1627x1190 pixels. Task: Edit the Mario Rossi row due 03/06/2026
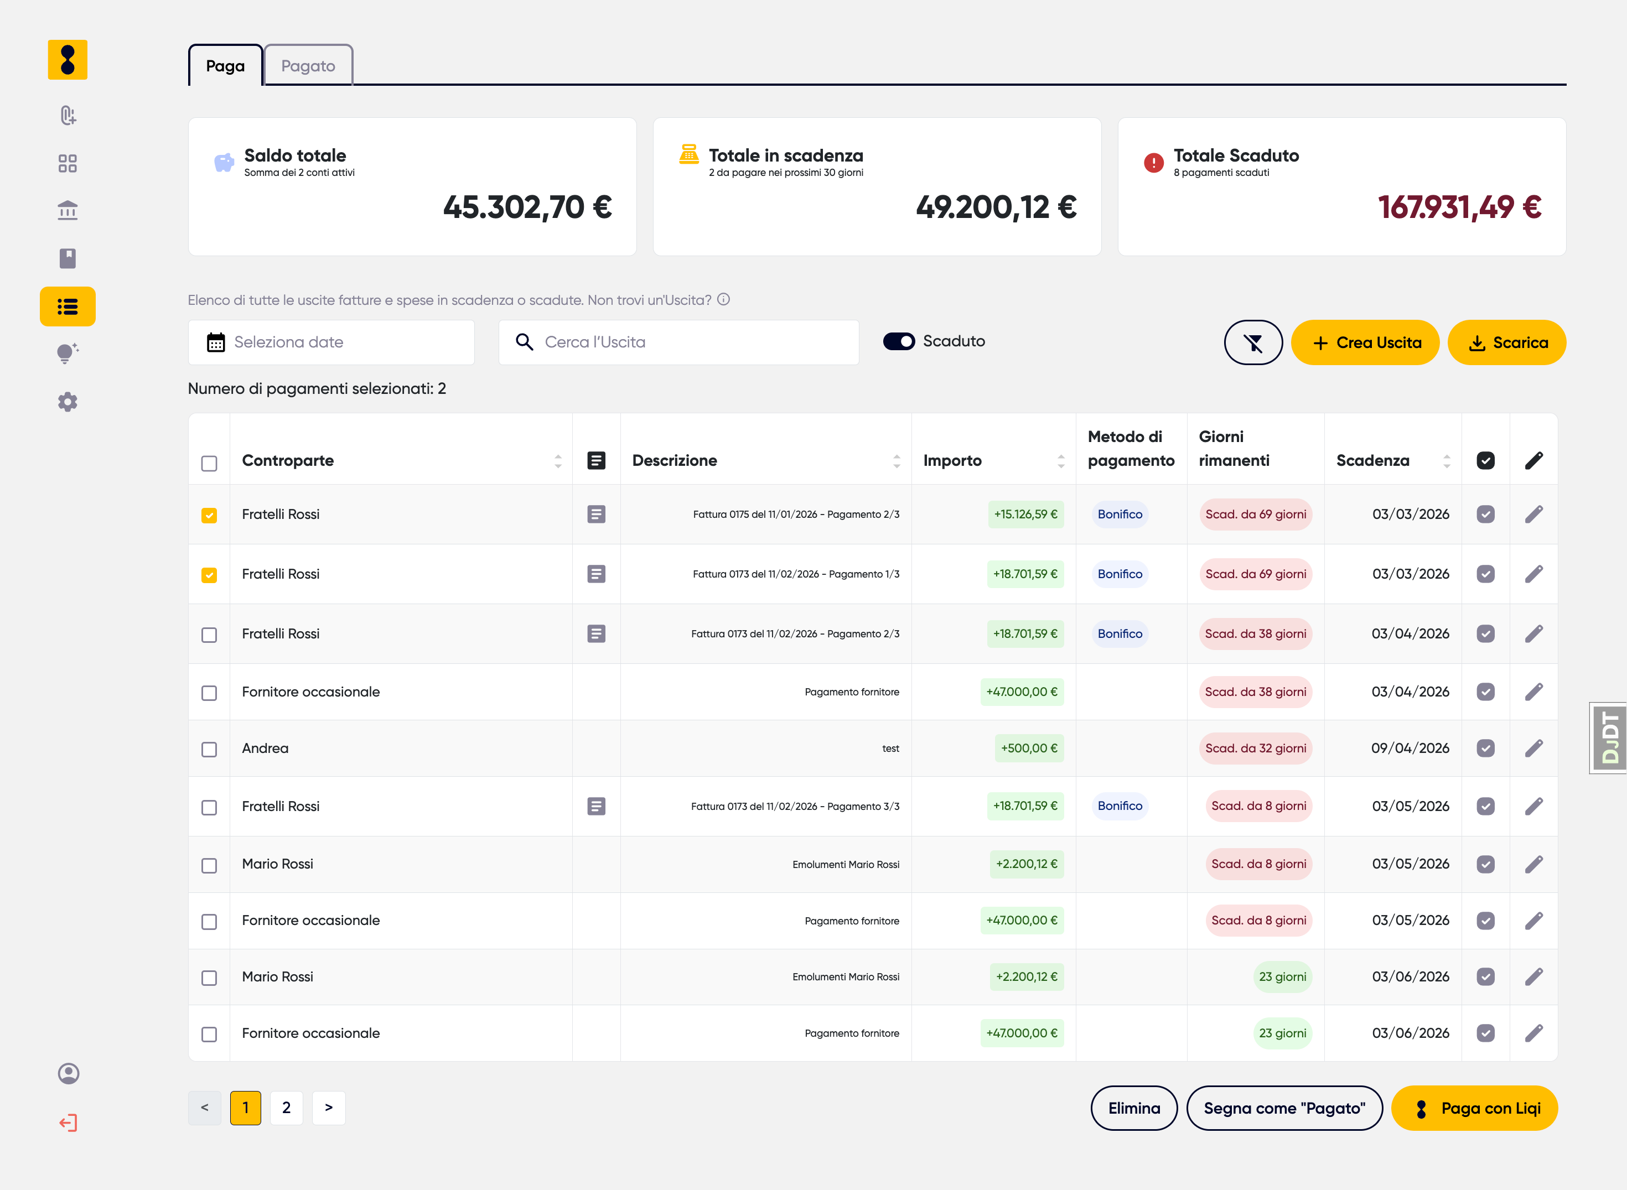1534,977
